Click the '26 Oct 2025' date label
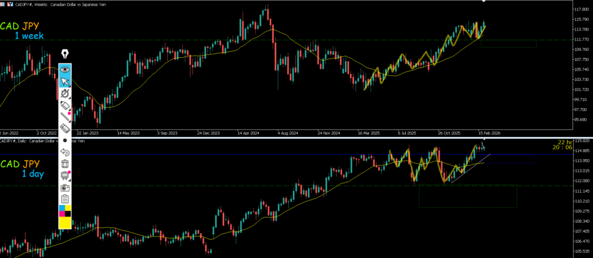 [x=449, y=134]
